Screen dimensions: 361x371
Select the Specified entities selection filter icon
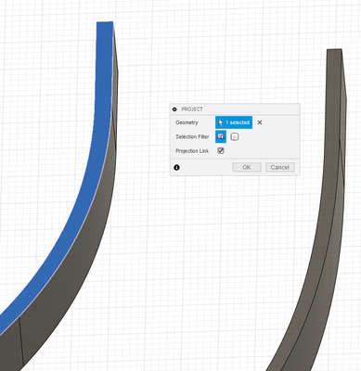221,136
